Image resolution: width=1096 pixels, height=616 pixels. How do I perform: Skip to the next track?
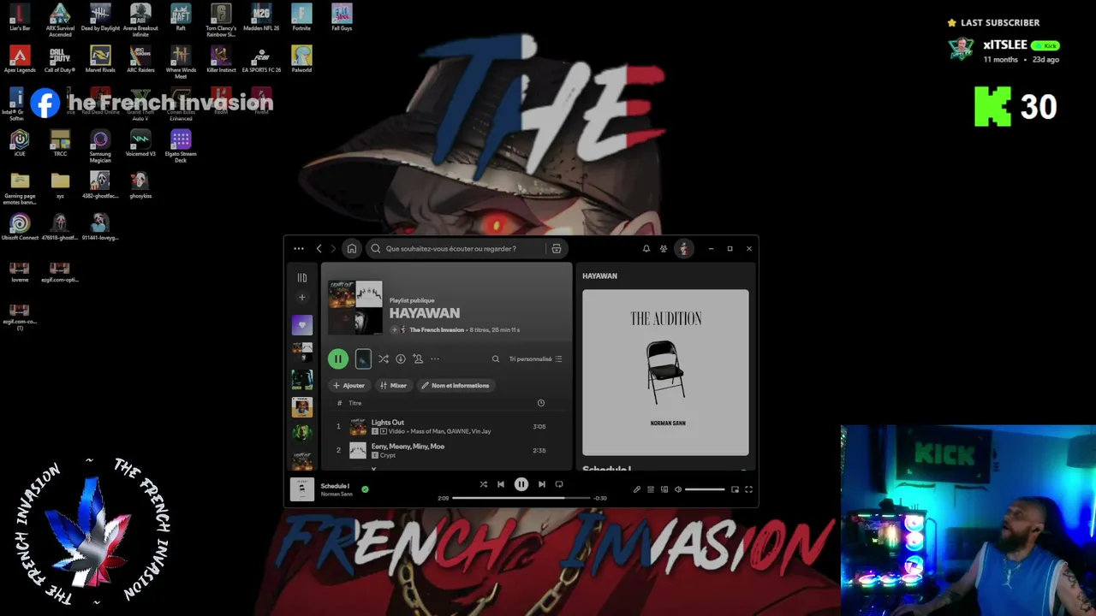coord(541,484)
